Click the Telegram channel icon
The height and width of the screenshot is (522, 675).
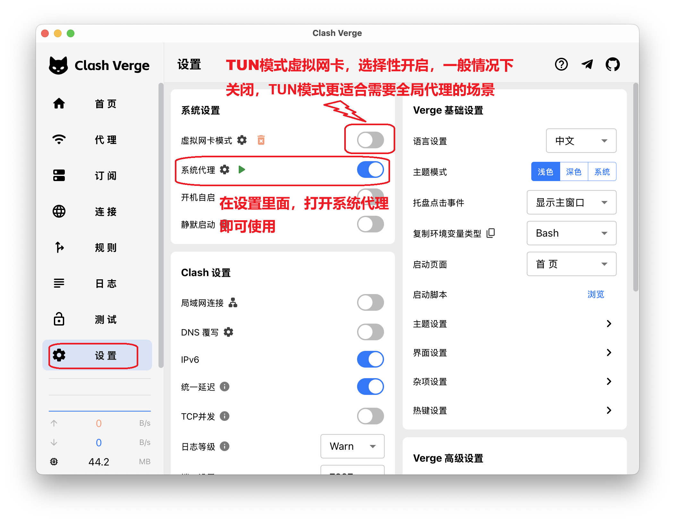(587, 65)
